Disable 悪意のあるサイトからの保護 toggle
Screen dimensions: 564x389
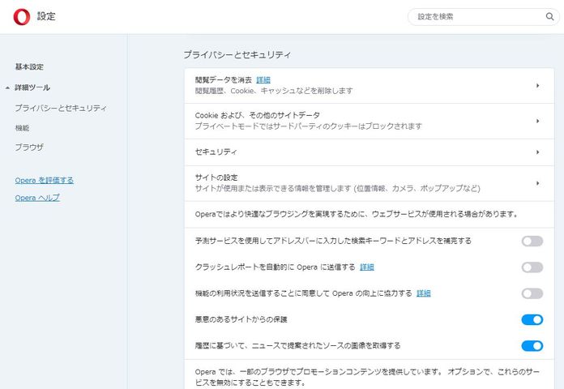(x=532, y=319)
